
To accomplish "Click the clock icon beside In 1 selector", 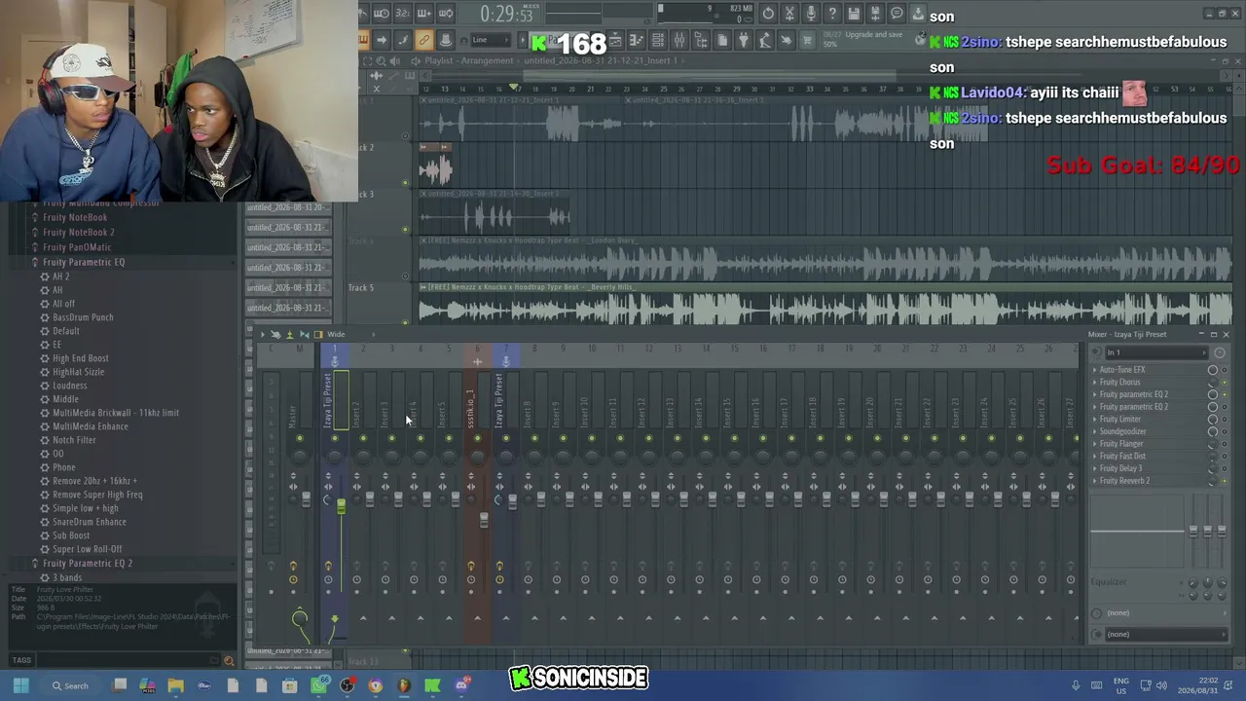I will pos(1220,352).
